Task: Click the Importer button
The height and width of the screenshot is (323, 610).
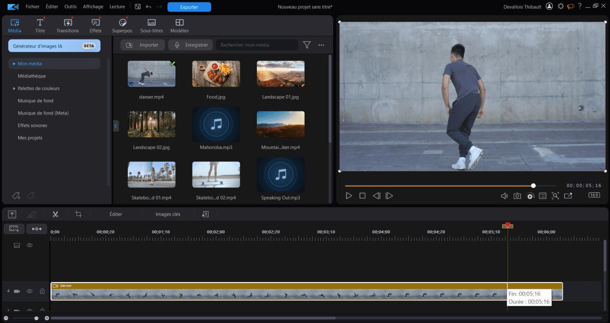Action: [x=143, y=45]
